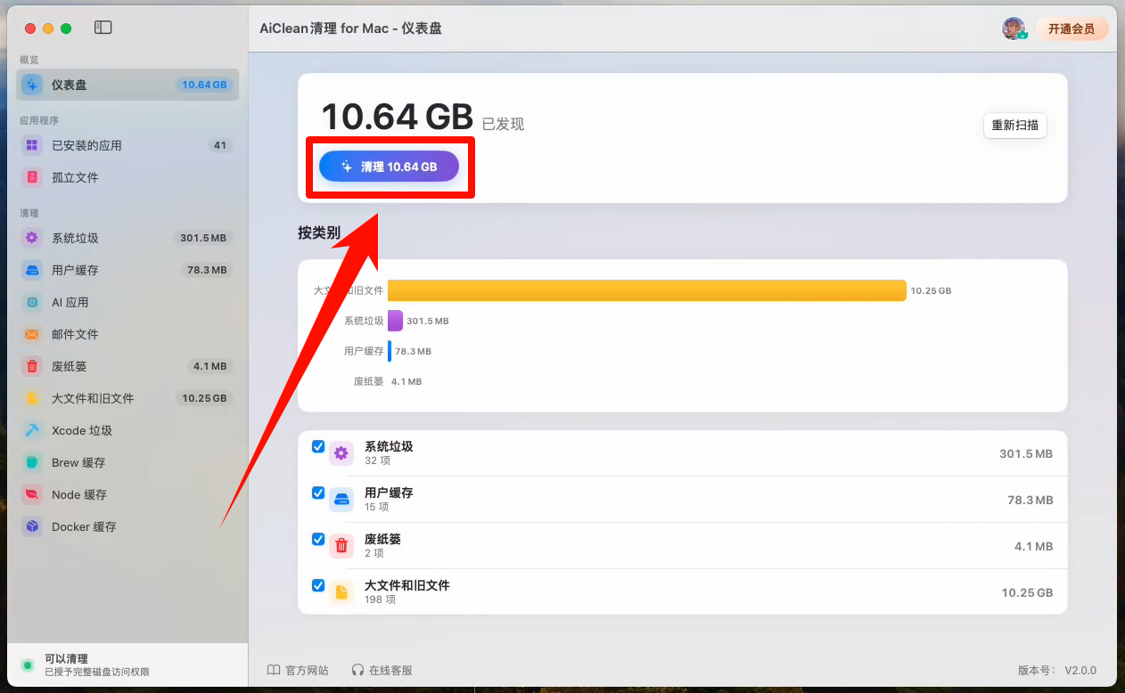The image size is (1125, 693).
Task: Click the 198 项 text under 大文件和旧文件
Action: (x=380, y=599)
